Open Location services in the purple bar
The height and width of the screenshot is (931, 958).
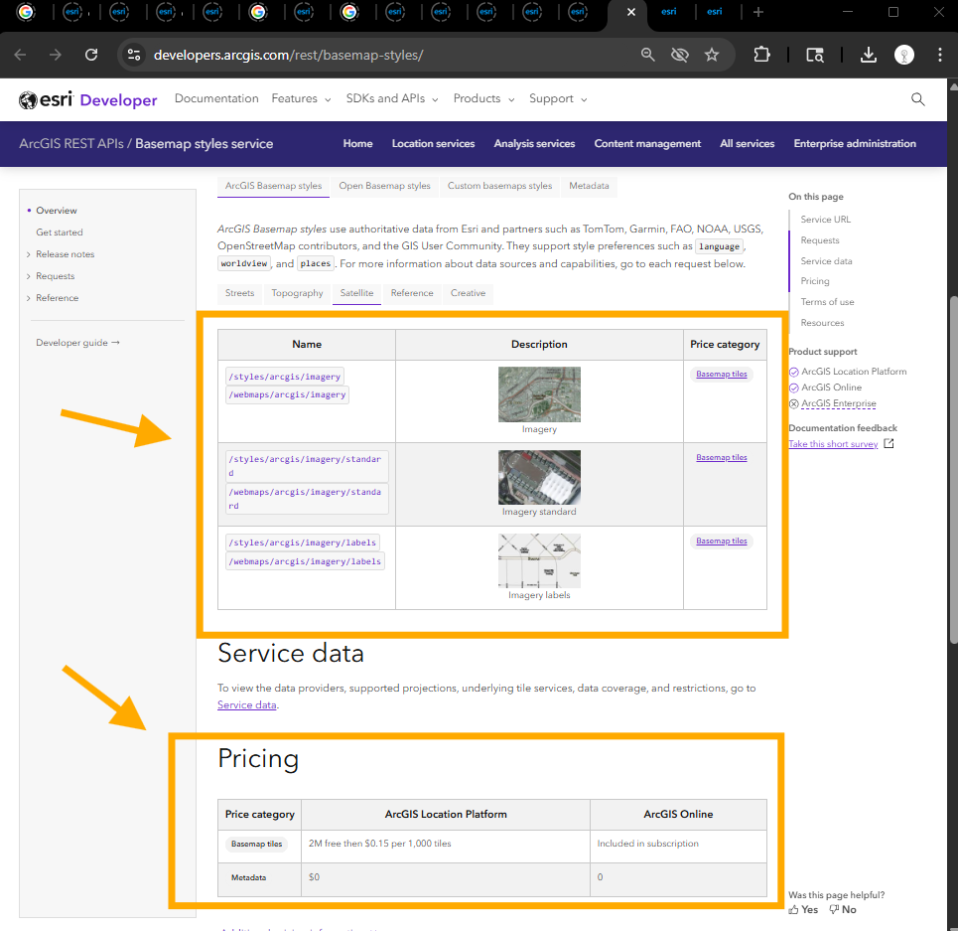(433, 144)
